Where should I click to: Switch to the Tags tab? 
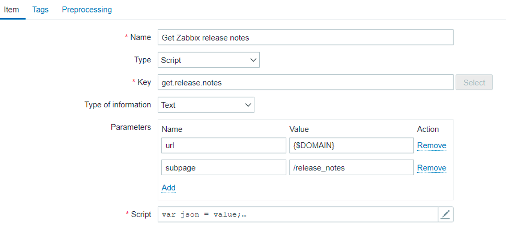click(x=40, y=10)
